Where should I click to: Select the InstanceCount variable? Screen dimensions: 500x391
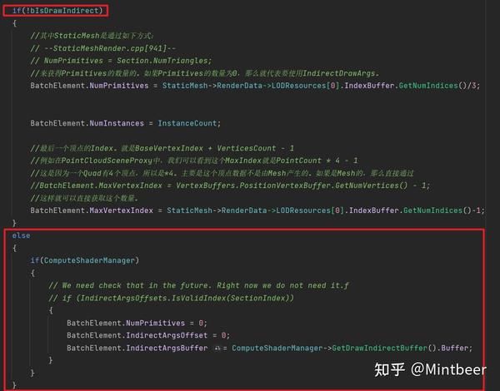(187, 123)
